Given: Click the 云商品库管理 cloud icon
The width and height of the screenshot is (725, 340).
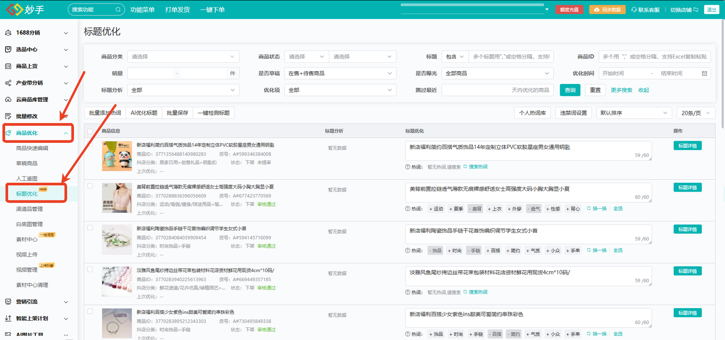Looking at the screenshot, I should (x=8, y=100).
